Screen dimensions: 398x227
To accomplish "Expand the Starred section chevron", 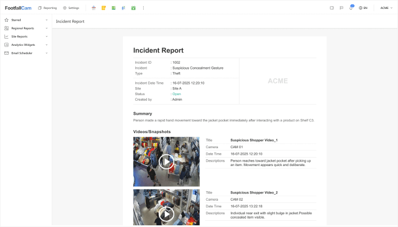I will (47, 20).
